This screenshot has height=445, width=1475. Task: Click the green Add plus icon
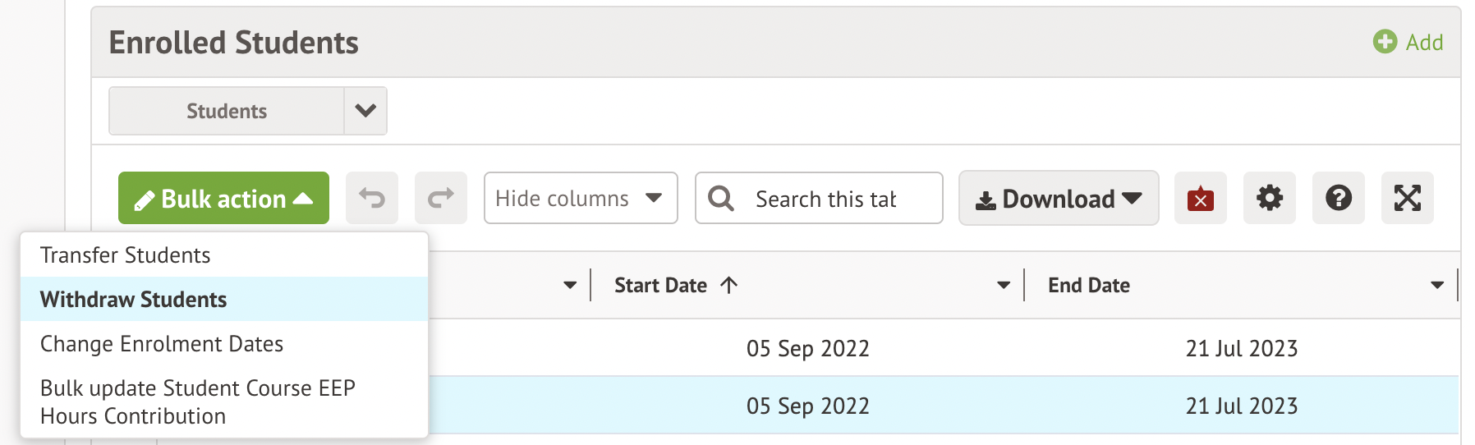(x=1385, y=42)
